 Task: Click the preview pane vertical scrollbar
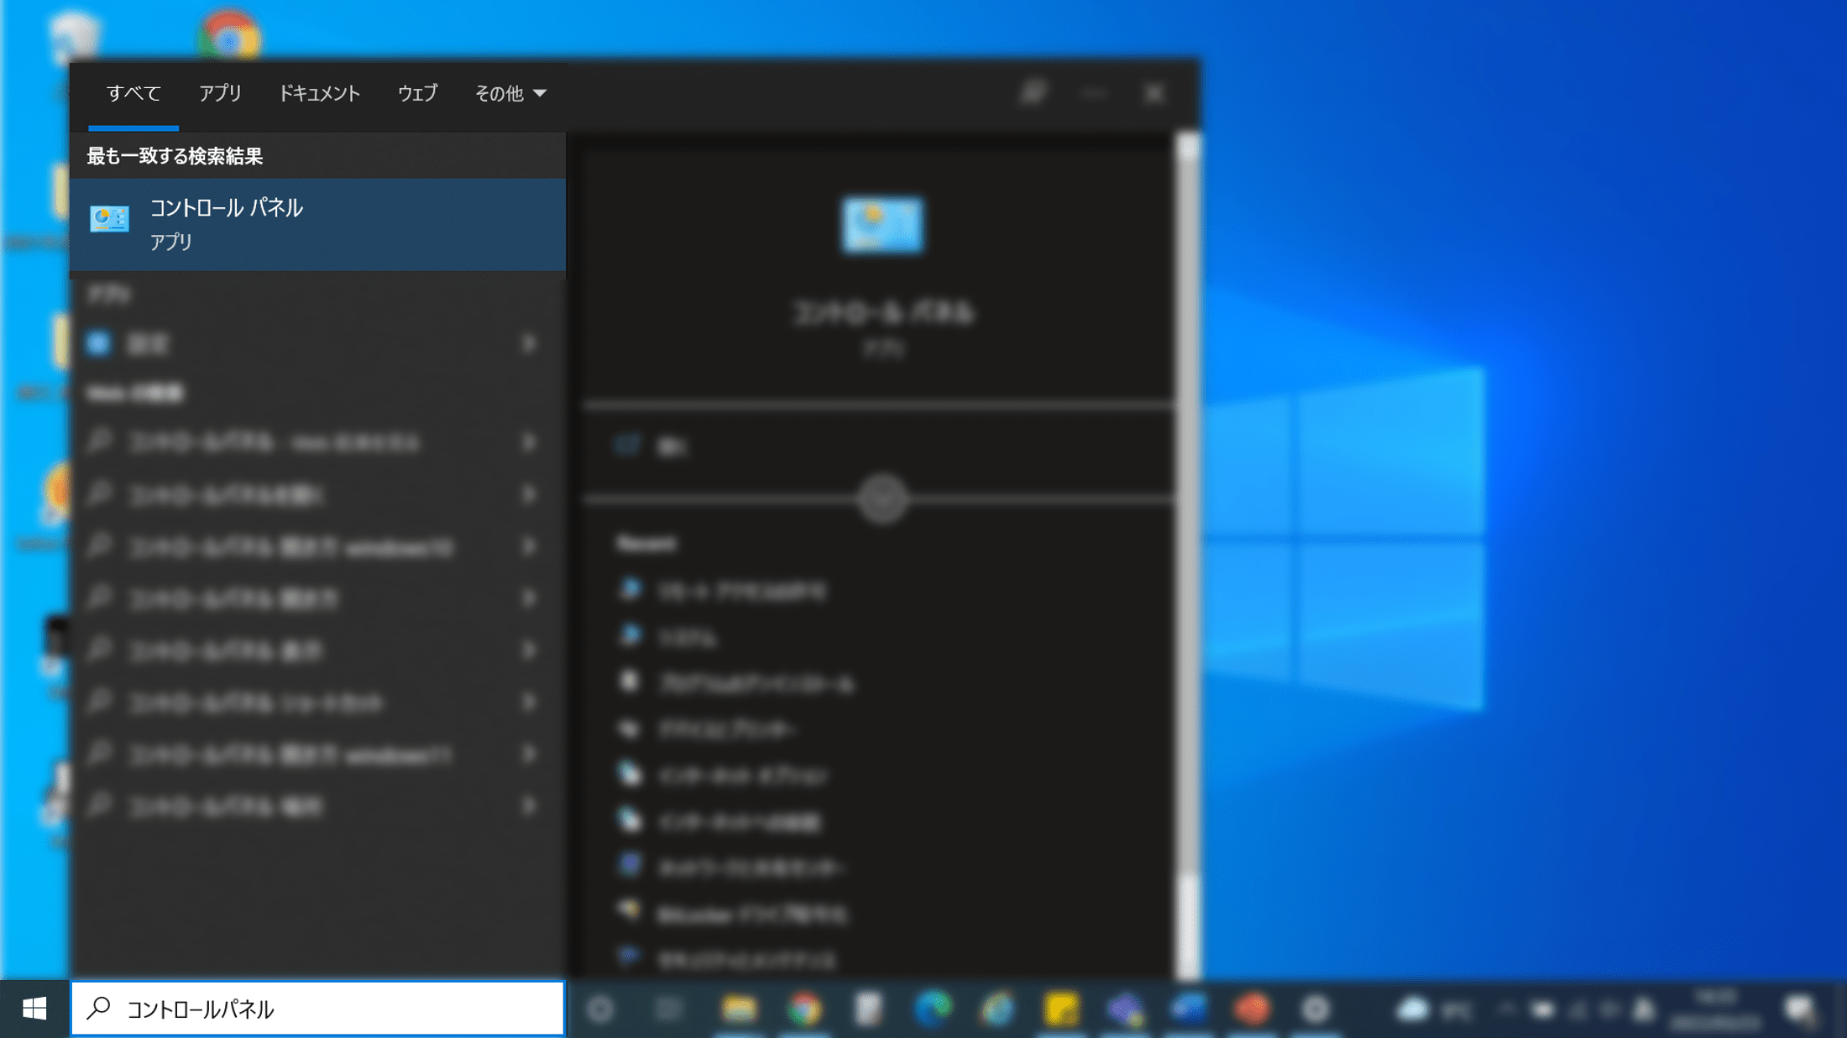click(1186, 554)
